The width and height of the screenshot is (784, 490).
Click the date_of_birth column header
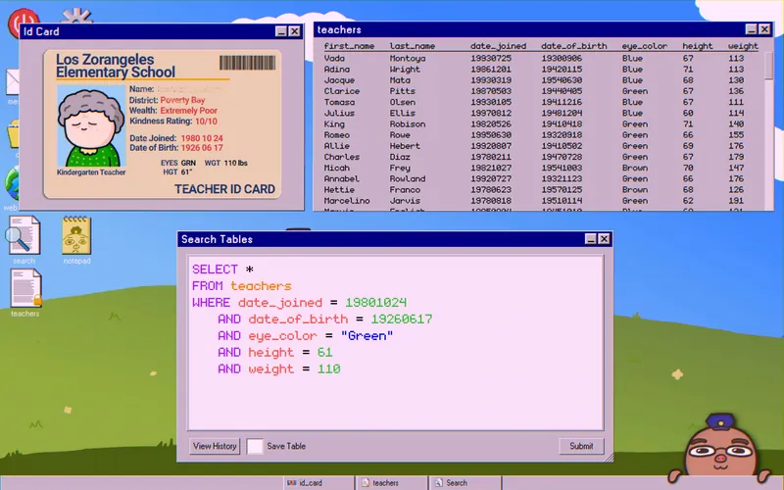pos(573,46)
